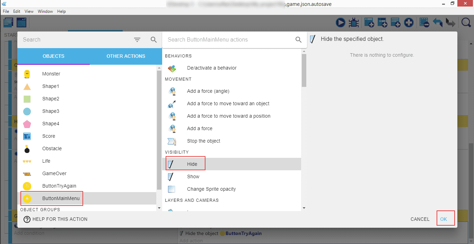
Task: Click the Preview play icon in toolbar
Action: pos(341,23)
